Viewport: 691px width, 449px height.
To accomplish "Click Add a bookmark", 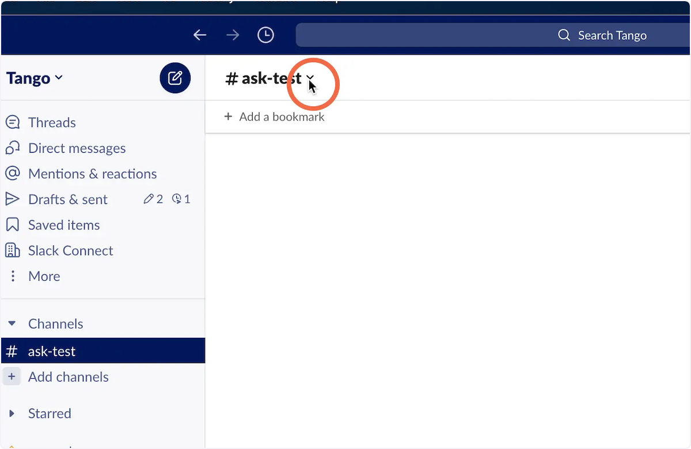I will pos(274,116).
